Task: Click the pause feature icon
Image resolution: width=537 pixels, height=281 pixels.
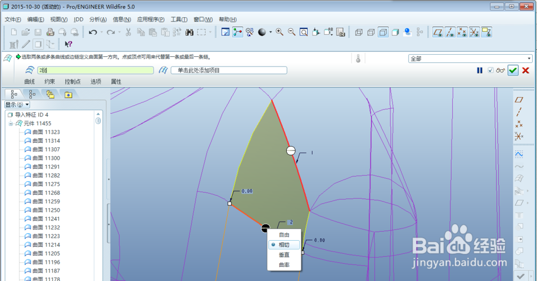Action: click(480, 70)
